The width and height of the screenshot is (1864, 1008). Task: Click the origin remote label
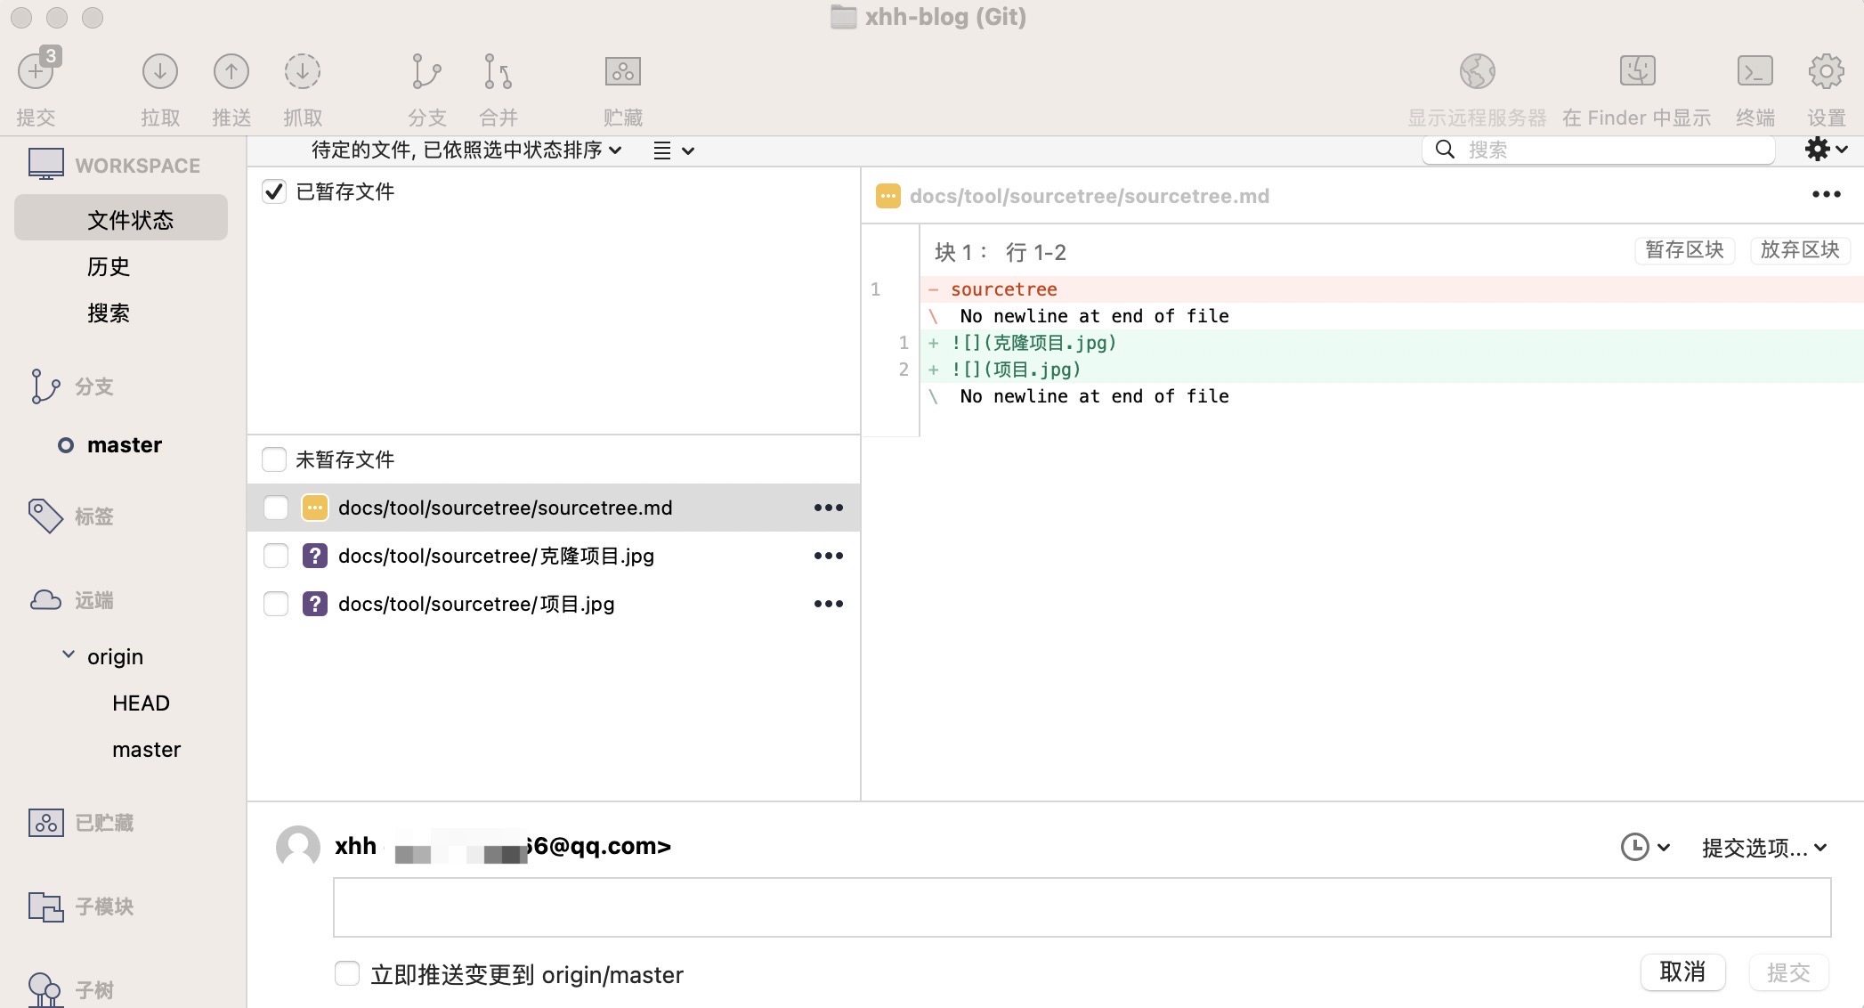(115, 656)
